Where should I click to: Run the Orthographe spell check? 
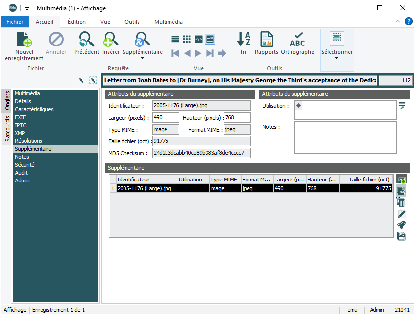(297, 40)
